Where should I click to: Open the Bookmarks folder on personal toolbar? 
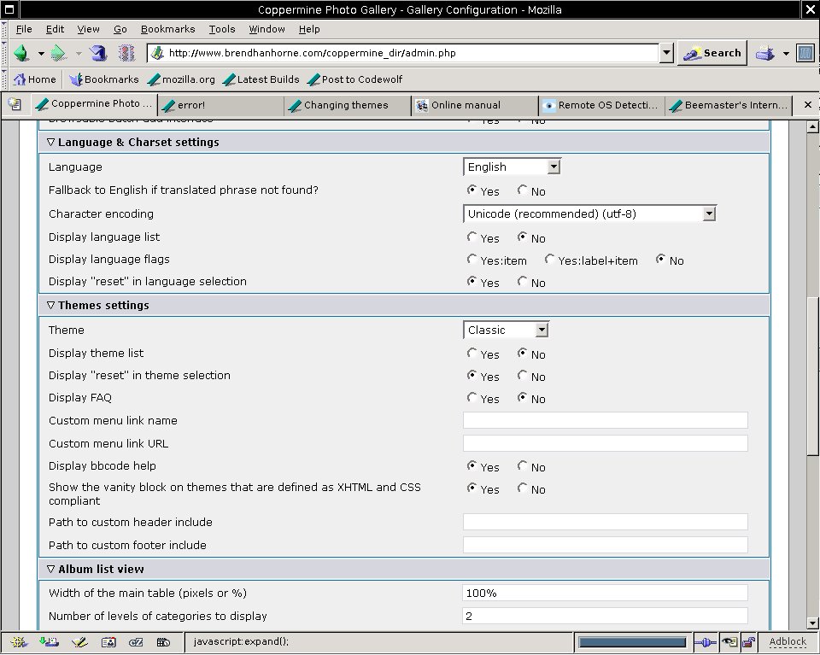tap(104, 79)
